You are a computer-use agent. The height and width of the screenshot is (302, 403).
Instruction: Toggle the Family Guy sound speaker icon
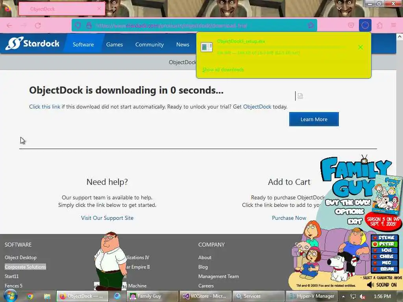tap(370, 285)
